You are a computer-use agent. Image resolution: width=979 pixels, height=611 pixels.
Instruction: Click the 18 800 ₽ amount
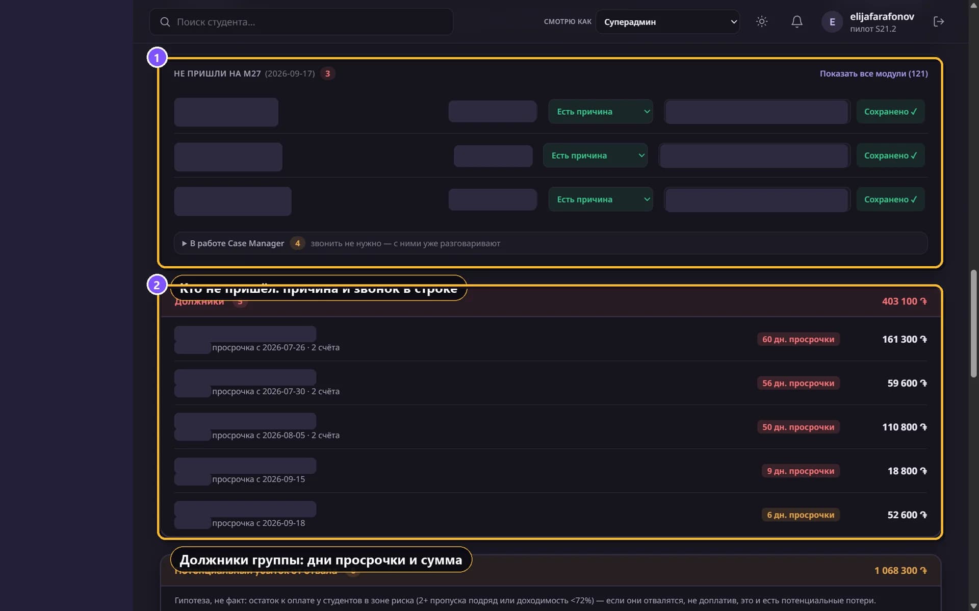pyautogui.click(x=907, y=471)
